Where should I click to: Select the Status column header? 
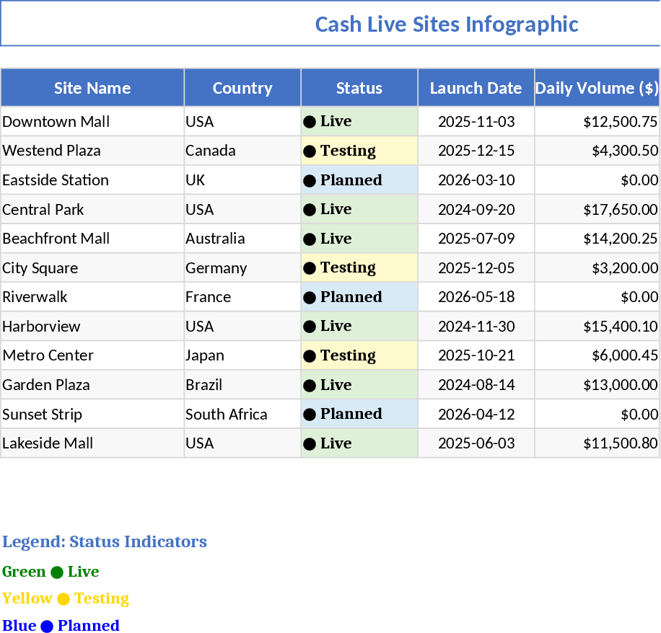tap(359, 88)
